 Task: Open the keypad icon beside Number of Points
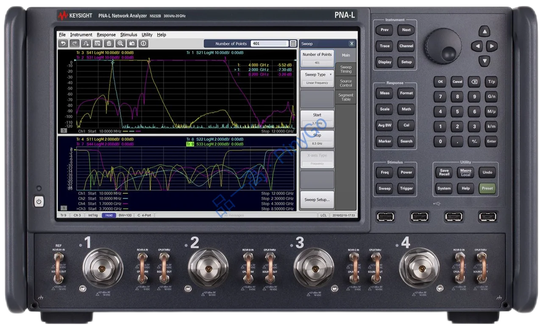[293, 44]
